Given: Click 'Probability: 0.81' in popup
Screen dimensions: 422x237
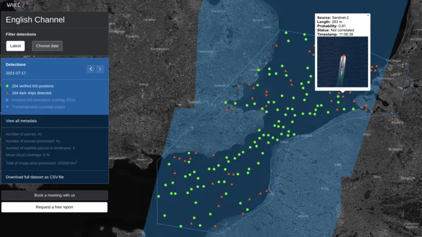Looking at the screenshot, I should pyautogui.click(x=332, y=26).
